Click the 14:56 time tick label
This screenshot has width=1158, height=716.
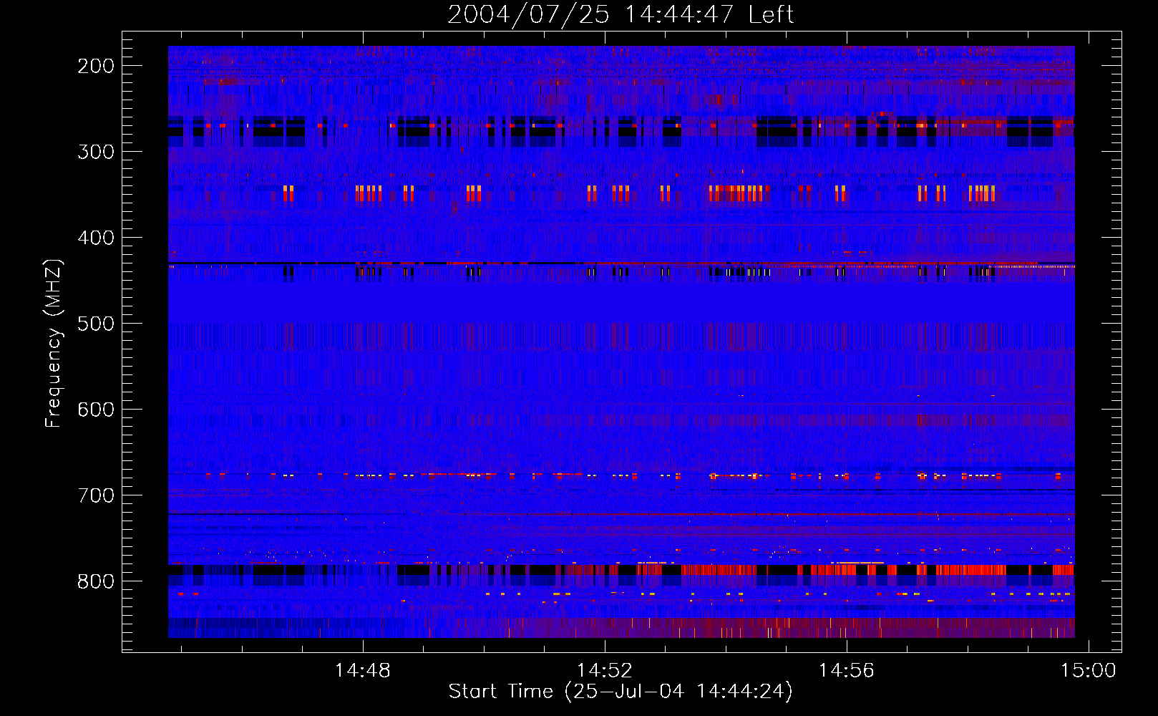pyautogui.click(x=847, y=670)
